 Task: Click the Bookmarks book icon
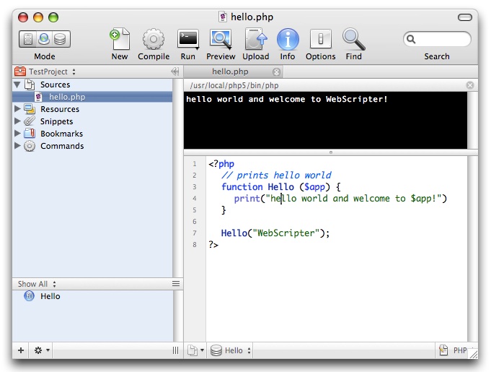pyautogui.click(x=30, y=134)
